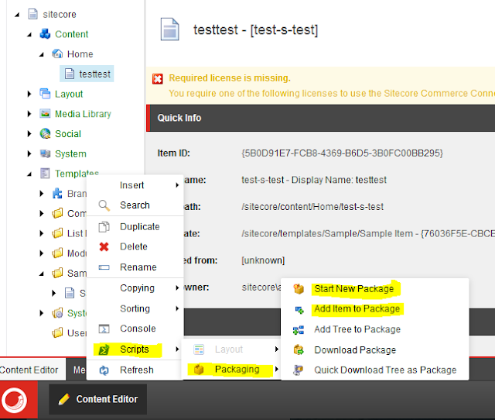Choose Refresh from the context menu
Screen dimensions: 495x420
[135, 370]
